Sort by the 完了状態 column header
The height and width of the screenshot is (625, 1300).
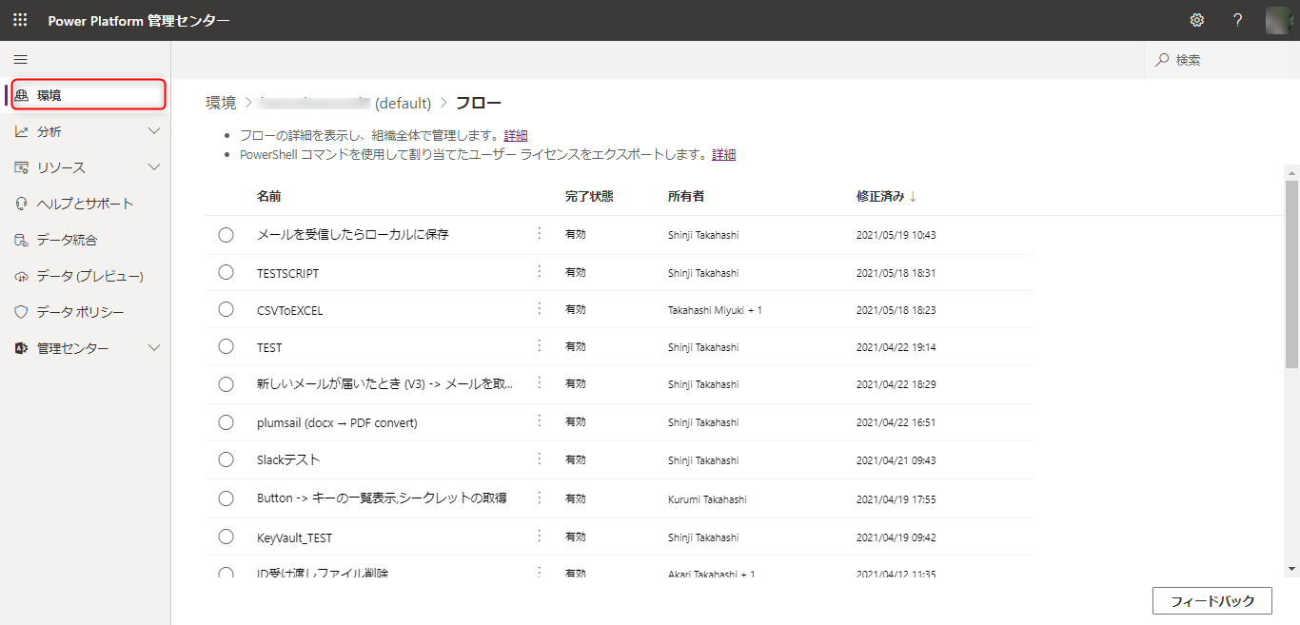click(x=589, y=196)
